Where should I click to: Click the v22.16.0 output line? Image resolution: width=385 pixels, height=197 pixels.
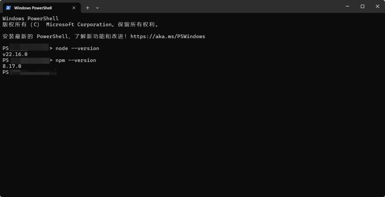(15, 54)
